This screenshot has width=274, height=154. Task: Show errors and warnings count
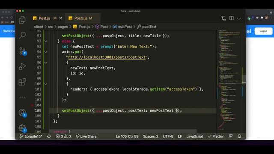click(x=63, y=136)
